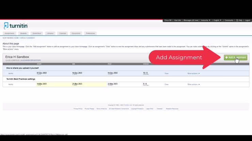Click the Help question mark icon

(238, 20)
